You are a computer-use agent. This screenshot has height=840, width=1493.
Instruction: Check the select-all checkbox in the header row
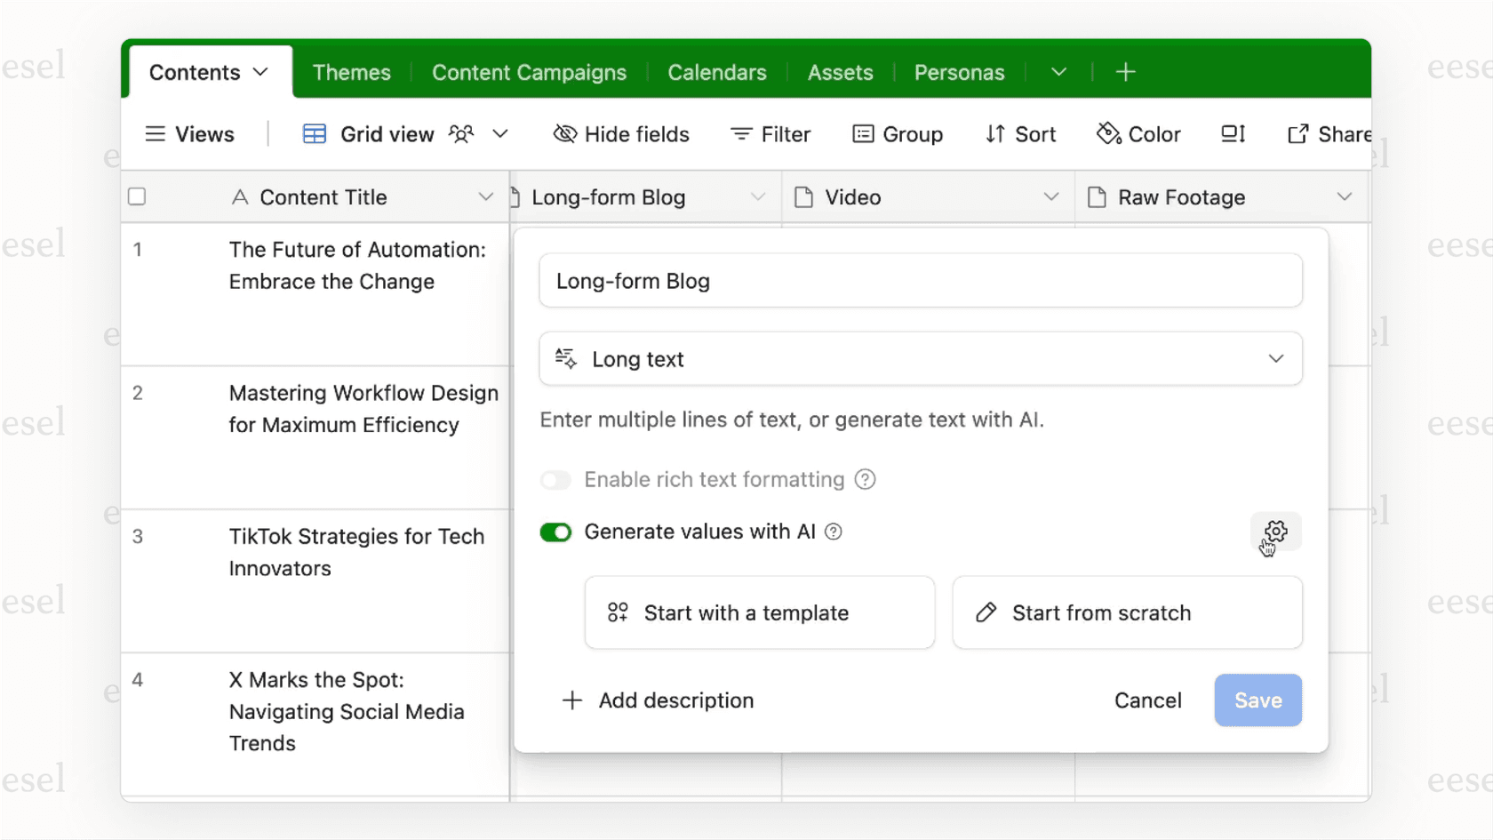point(137,196)
